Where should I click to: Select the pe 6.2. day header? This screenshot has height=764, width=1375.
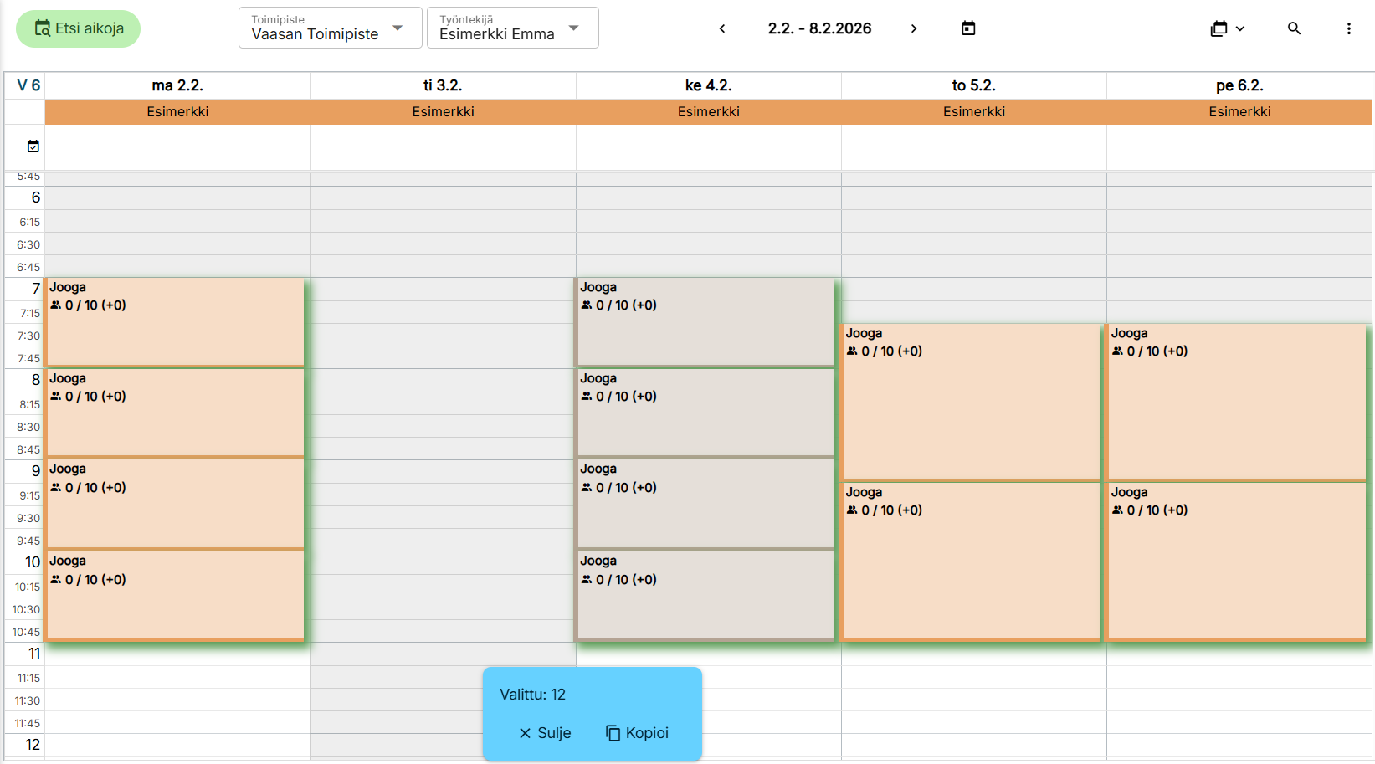(x=1239, y=85)
